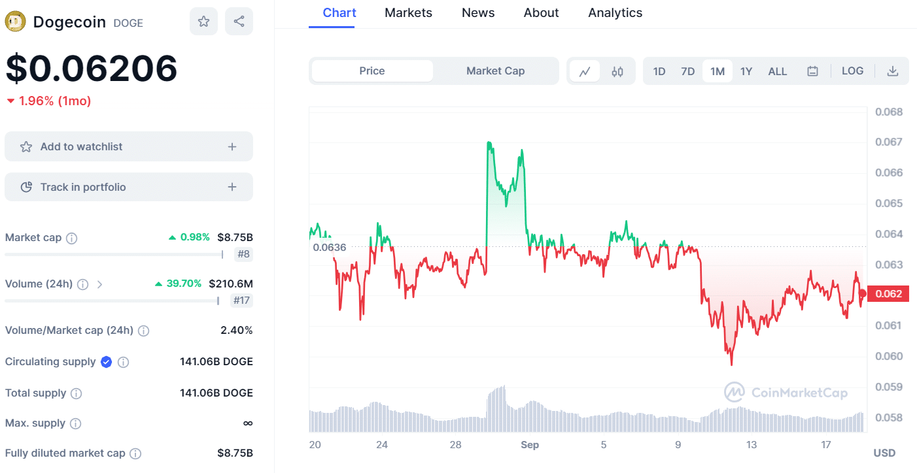
Task: Click the #17 volume rank badge
Action: (241, 301)
